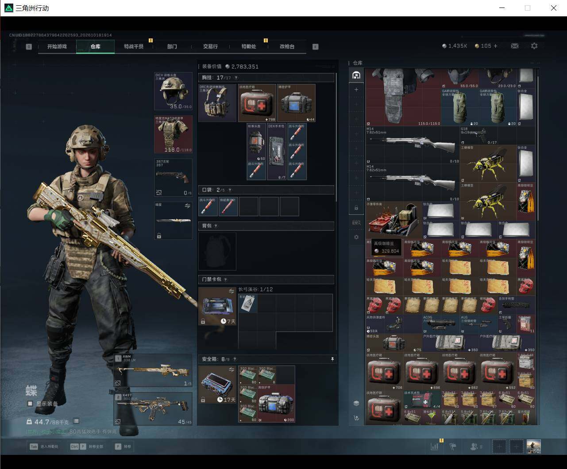Click the padlock icon in the warehouse sidebar
Viewport: 567px width, 469px height.
356,207
